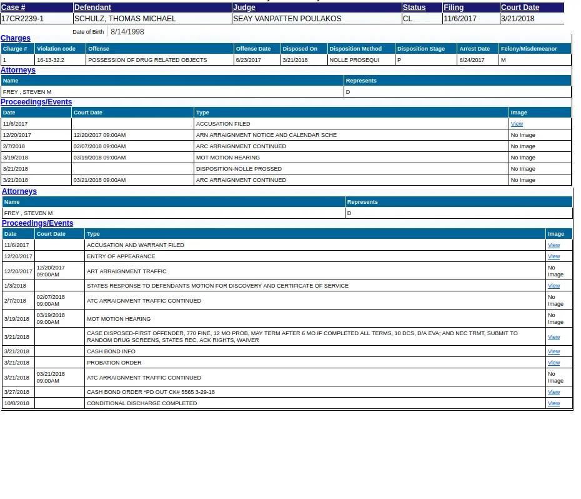View image for ACCUSATION FILED

[517, 124]
